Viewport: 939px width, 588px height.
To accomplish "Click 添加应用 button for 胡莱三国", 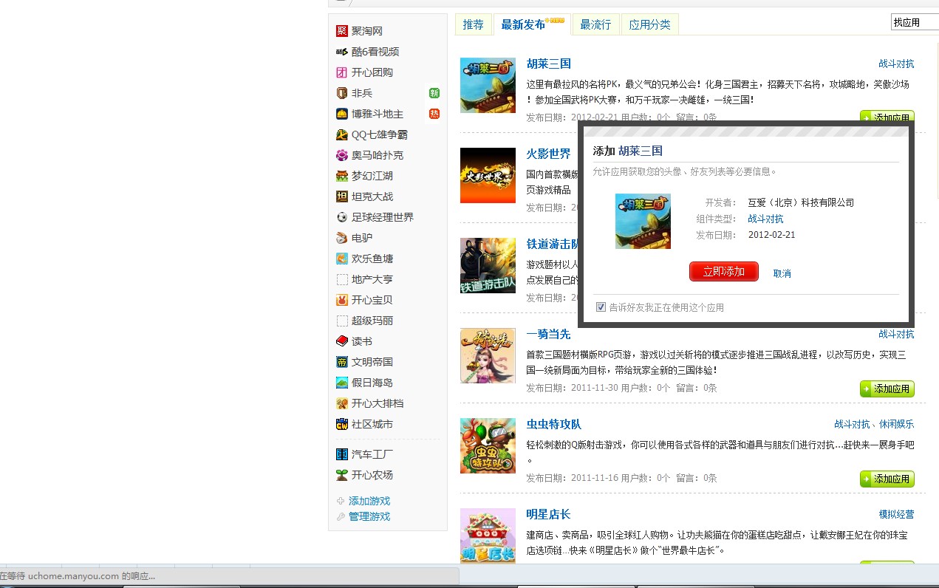I will point(887,117).
